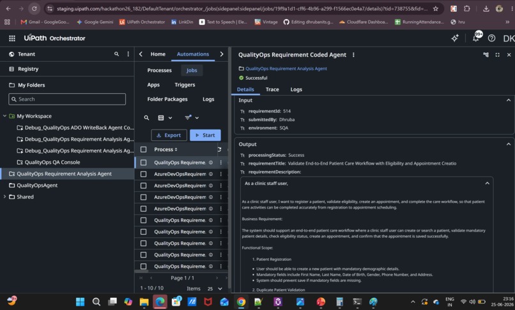Viewport: 515px width, 310px height.
Task: Open Chrome from the taskbar
Action: (241, 302)
